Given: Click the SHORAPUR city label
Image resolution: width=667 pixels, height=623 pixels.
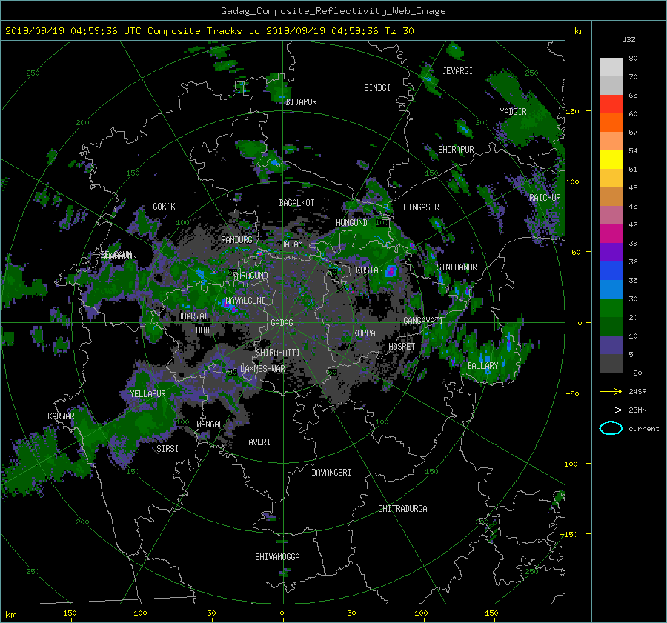Looking at the screenshot, I should [x=456, y=150].
